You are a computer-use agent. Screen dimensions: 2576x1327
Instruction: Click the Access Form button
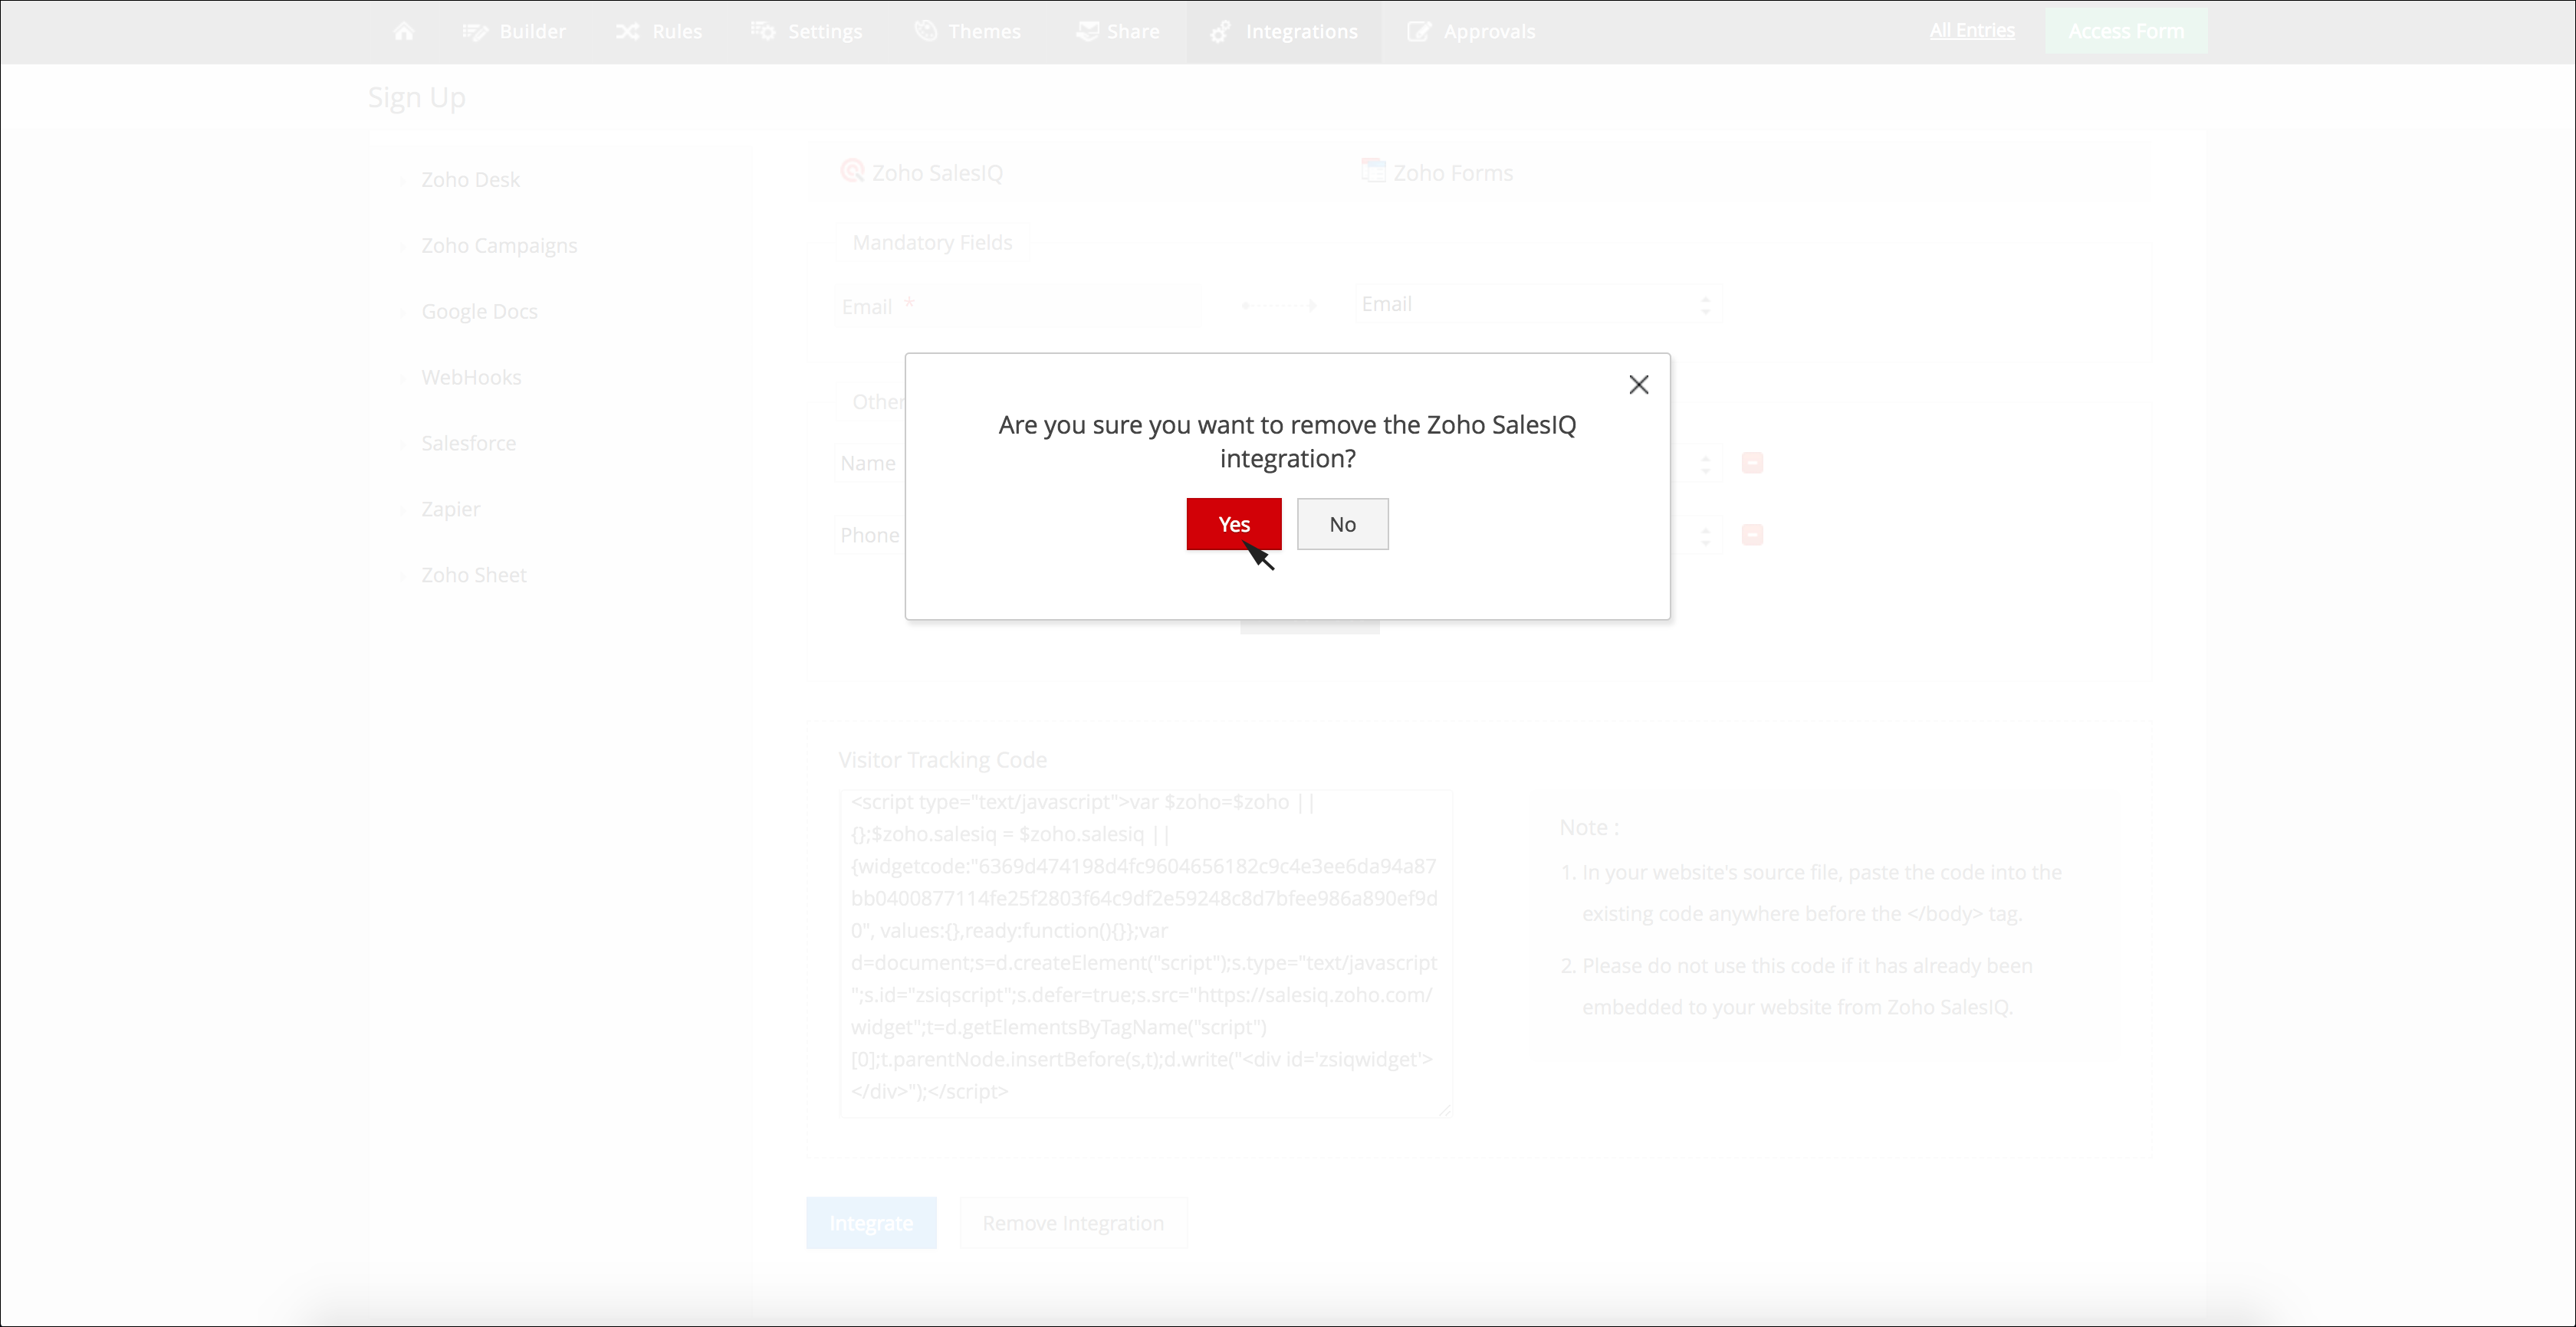coord(2126,31)
